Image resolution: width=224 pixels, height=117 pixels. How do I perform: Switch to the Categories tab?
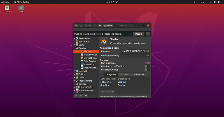click(111, 75)
